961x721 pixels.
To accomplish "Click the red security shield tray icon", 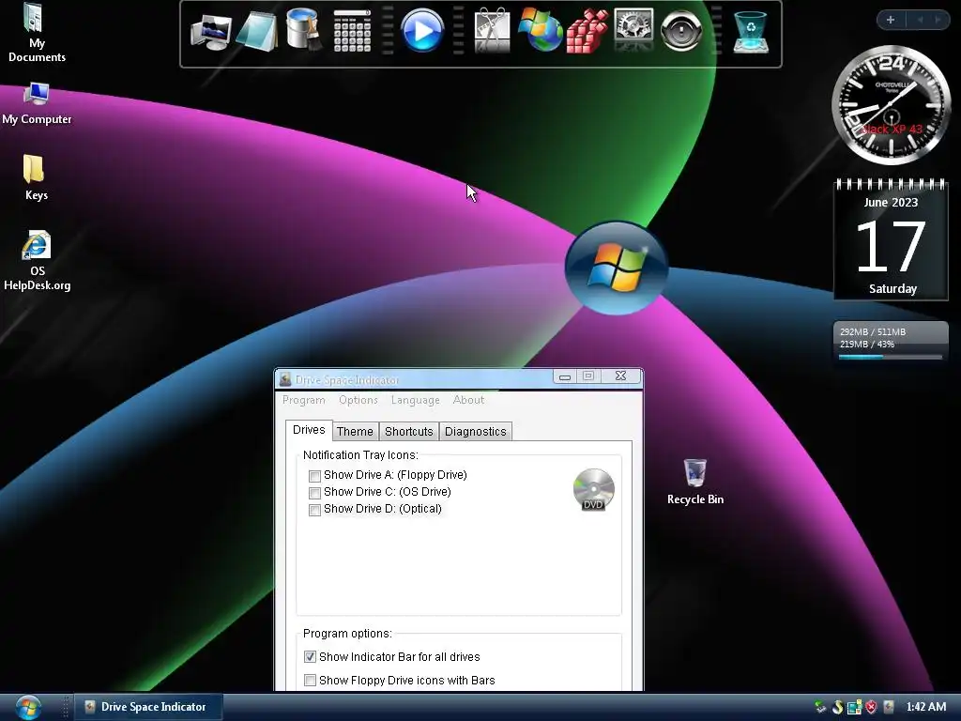I will tap(871, 707).
